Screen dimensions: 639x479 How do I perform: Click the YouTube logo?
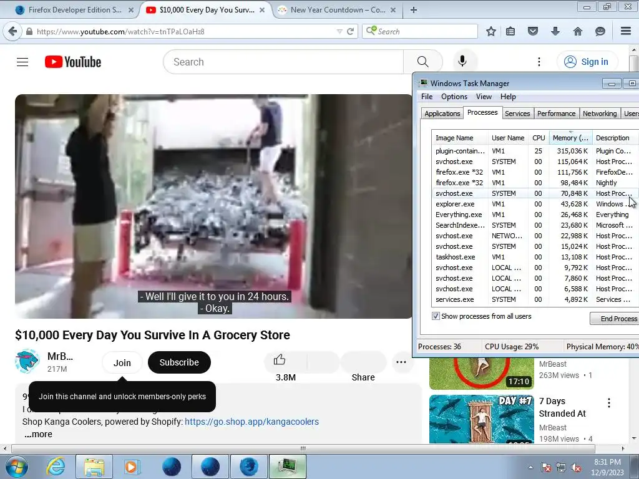(73, 62)
